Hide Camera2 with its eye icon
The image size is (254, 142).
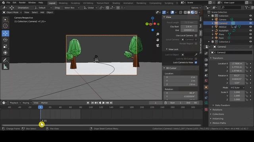pyautogui.click(x=250, y=23)
